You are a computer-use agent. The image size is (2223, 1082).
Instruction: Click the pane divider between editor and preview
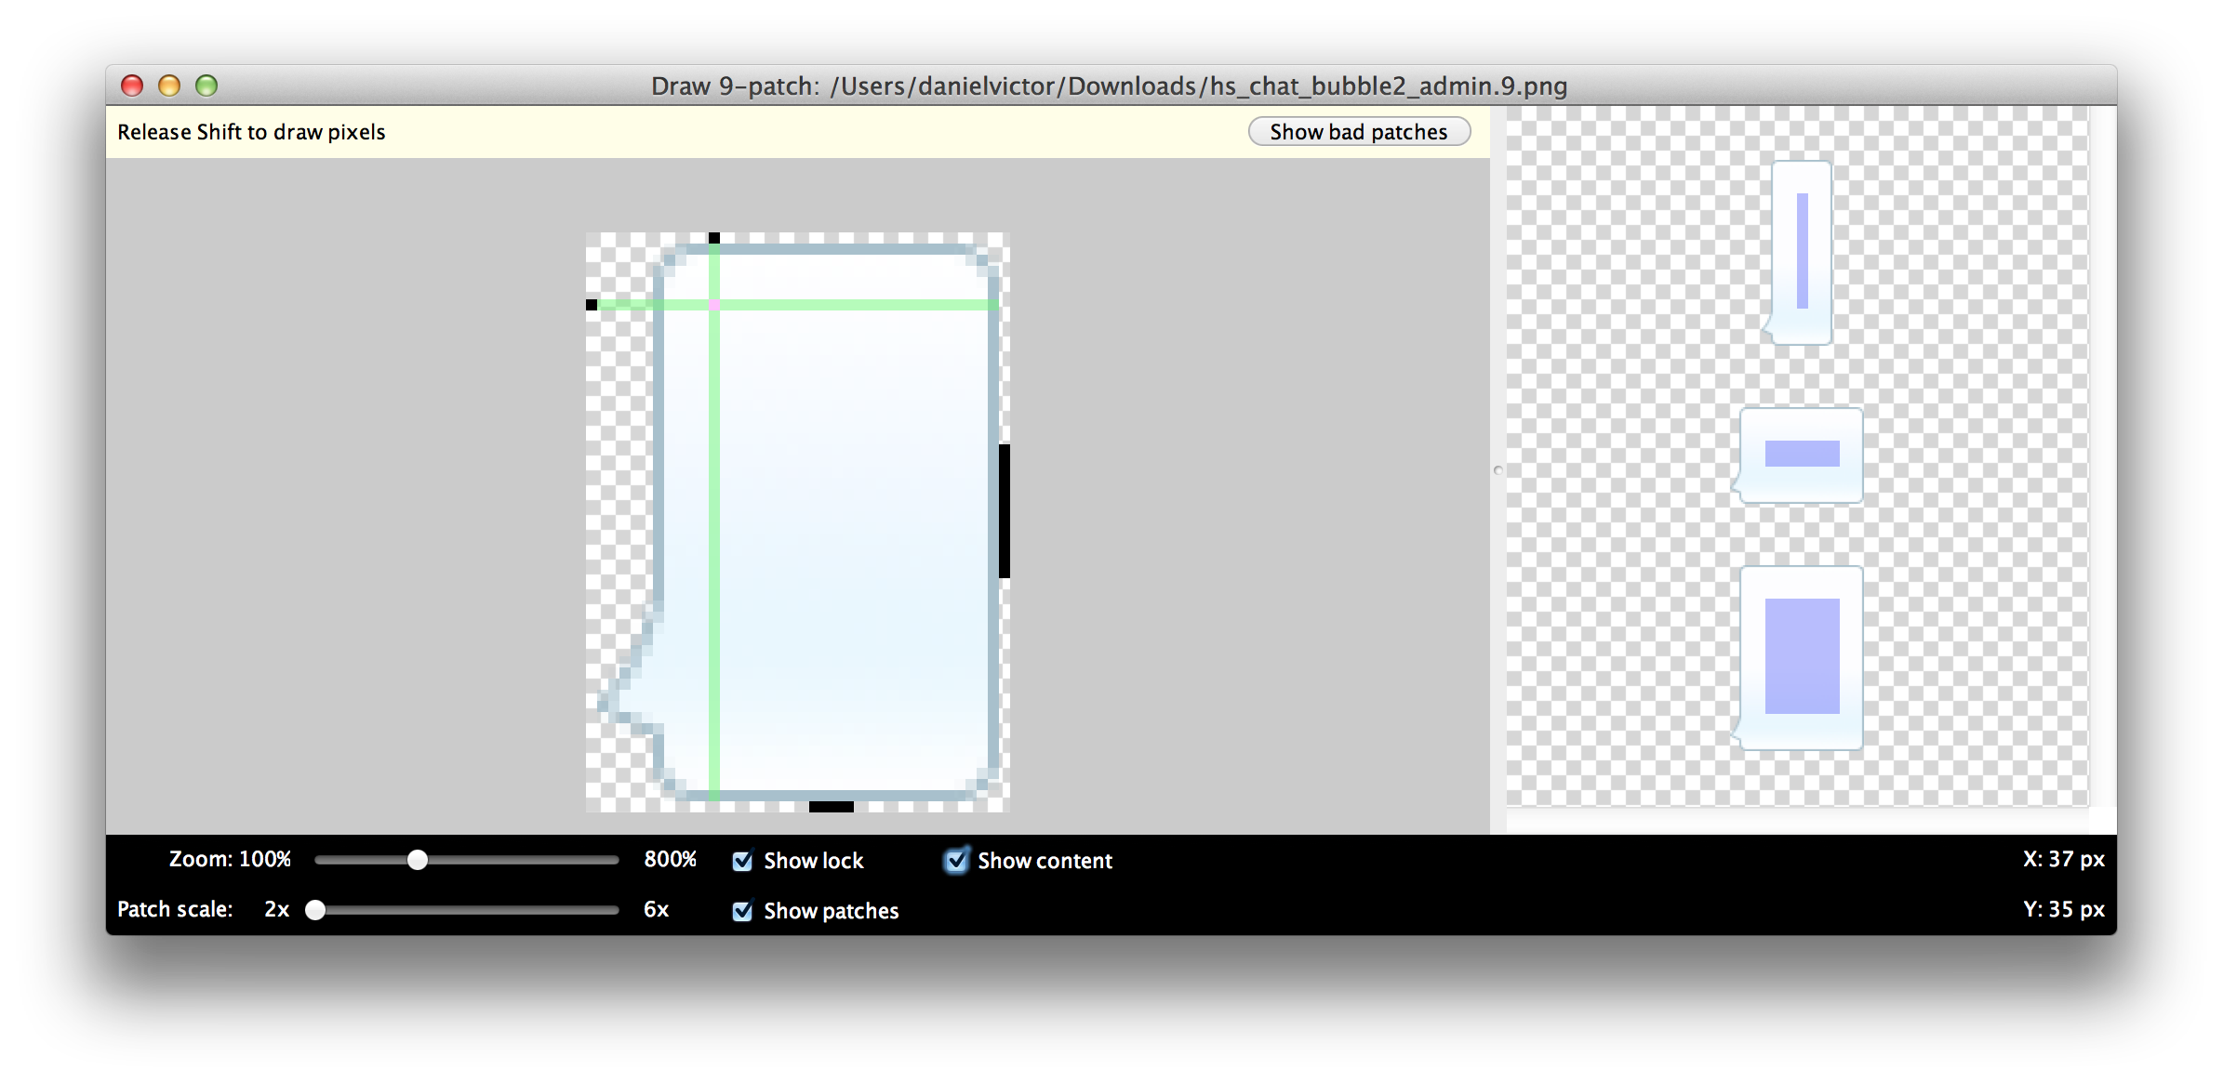[1500, 470]
